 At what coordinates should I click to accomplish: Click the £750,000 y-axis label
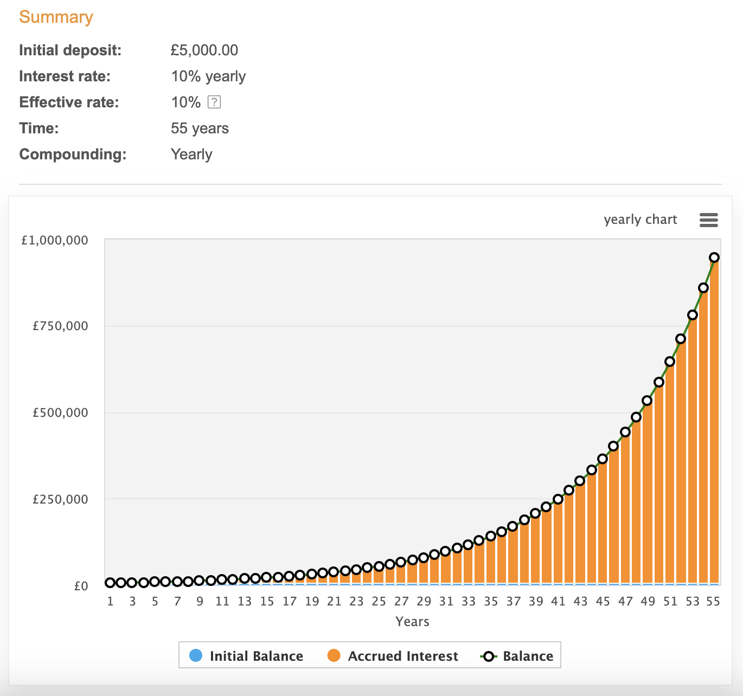[x=60, y=326]
